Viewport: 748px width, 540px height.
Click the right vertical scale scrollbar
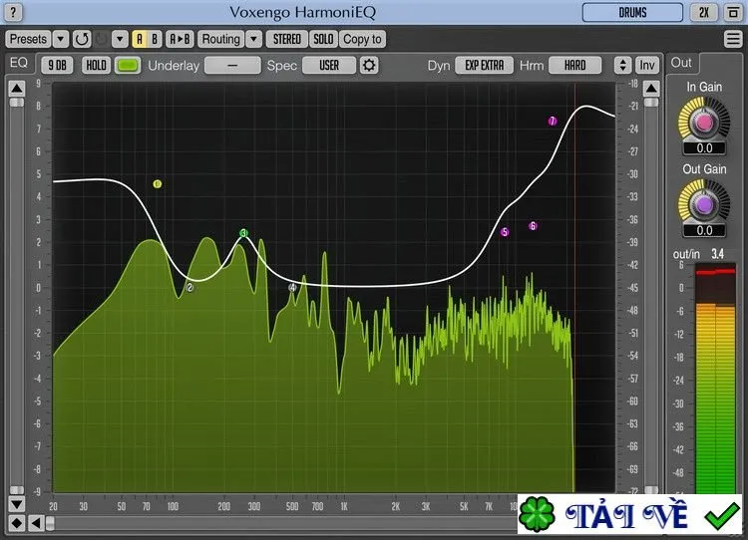(x=651, y=296)
